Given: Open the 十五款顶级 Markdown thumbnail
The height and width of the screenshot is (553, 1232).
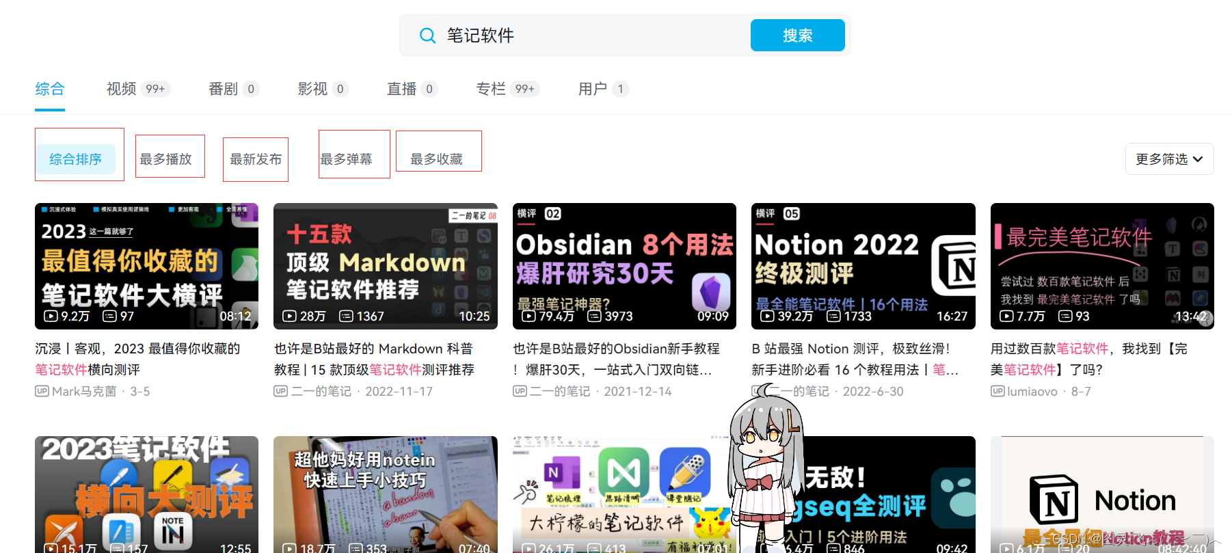Looking at the screenshot, I should coord(386,266).
